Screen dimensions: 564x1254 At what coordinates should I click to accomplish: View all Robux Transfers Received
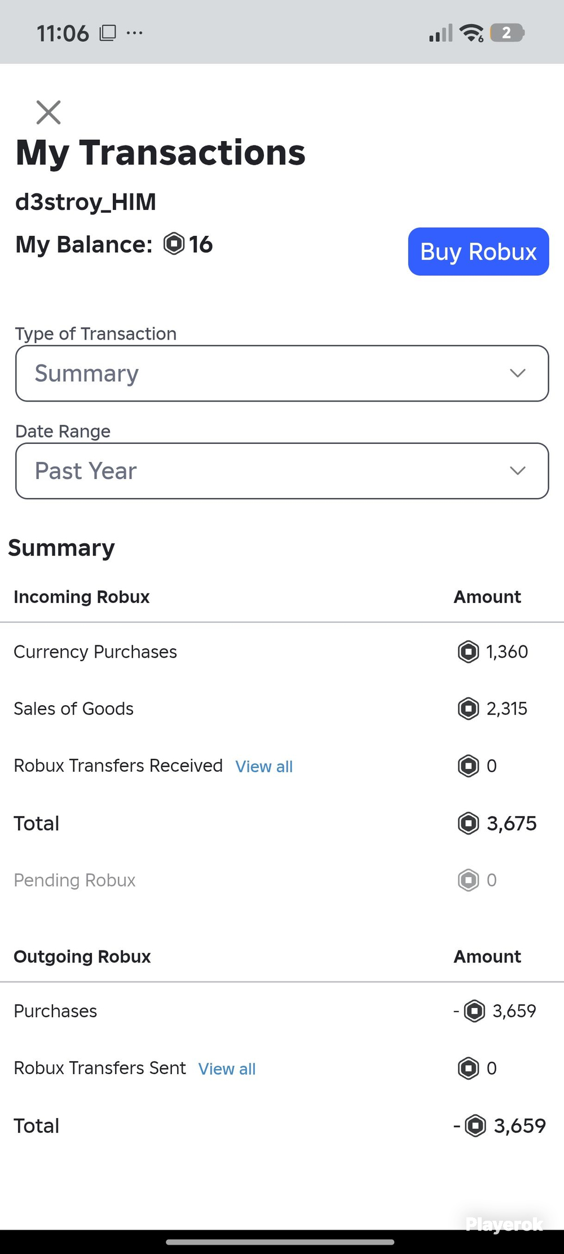pos(264,767)
